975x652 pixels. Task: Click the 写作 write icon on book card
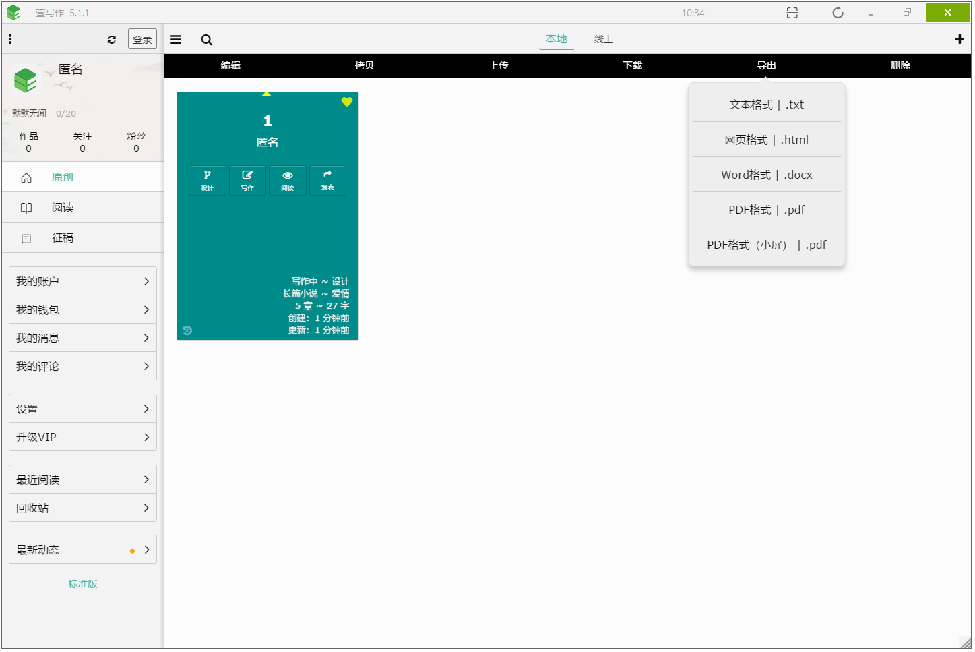(247, 180)
